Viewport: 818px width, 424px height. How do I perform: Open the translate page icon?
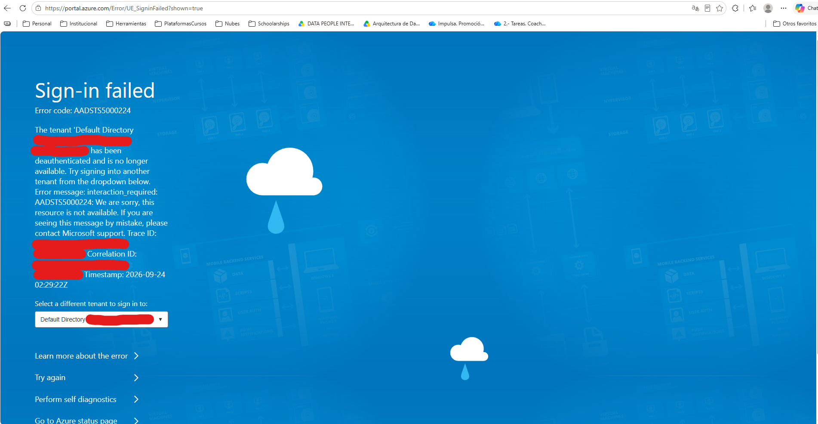695,8
